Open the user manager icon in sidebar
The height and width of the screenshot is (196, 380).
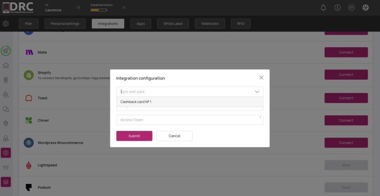[6, 138]
